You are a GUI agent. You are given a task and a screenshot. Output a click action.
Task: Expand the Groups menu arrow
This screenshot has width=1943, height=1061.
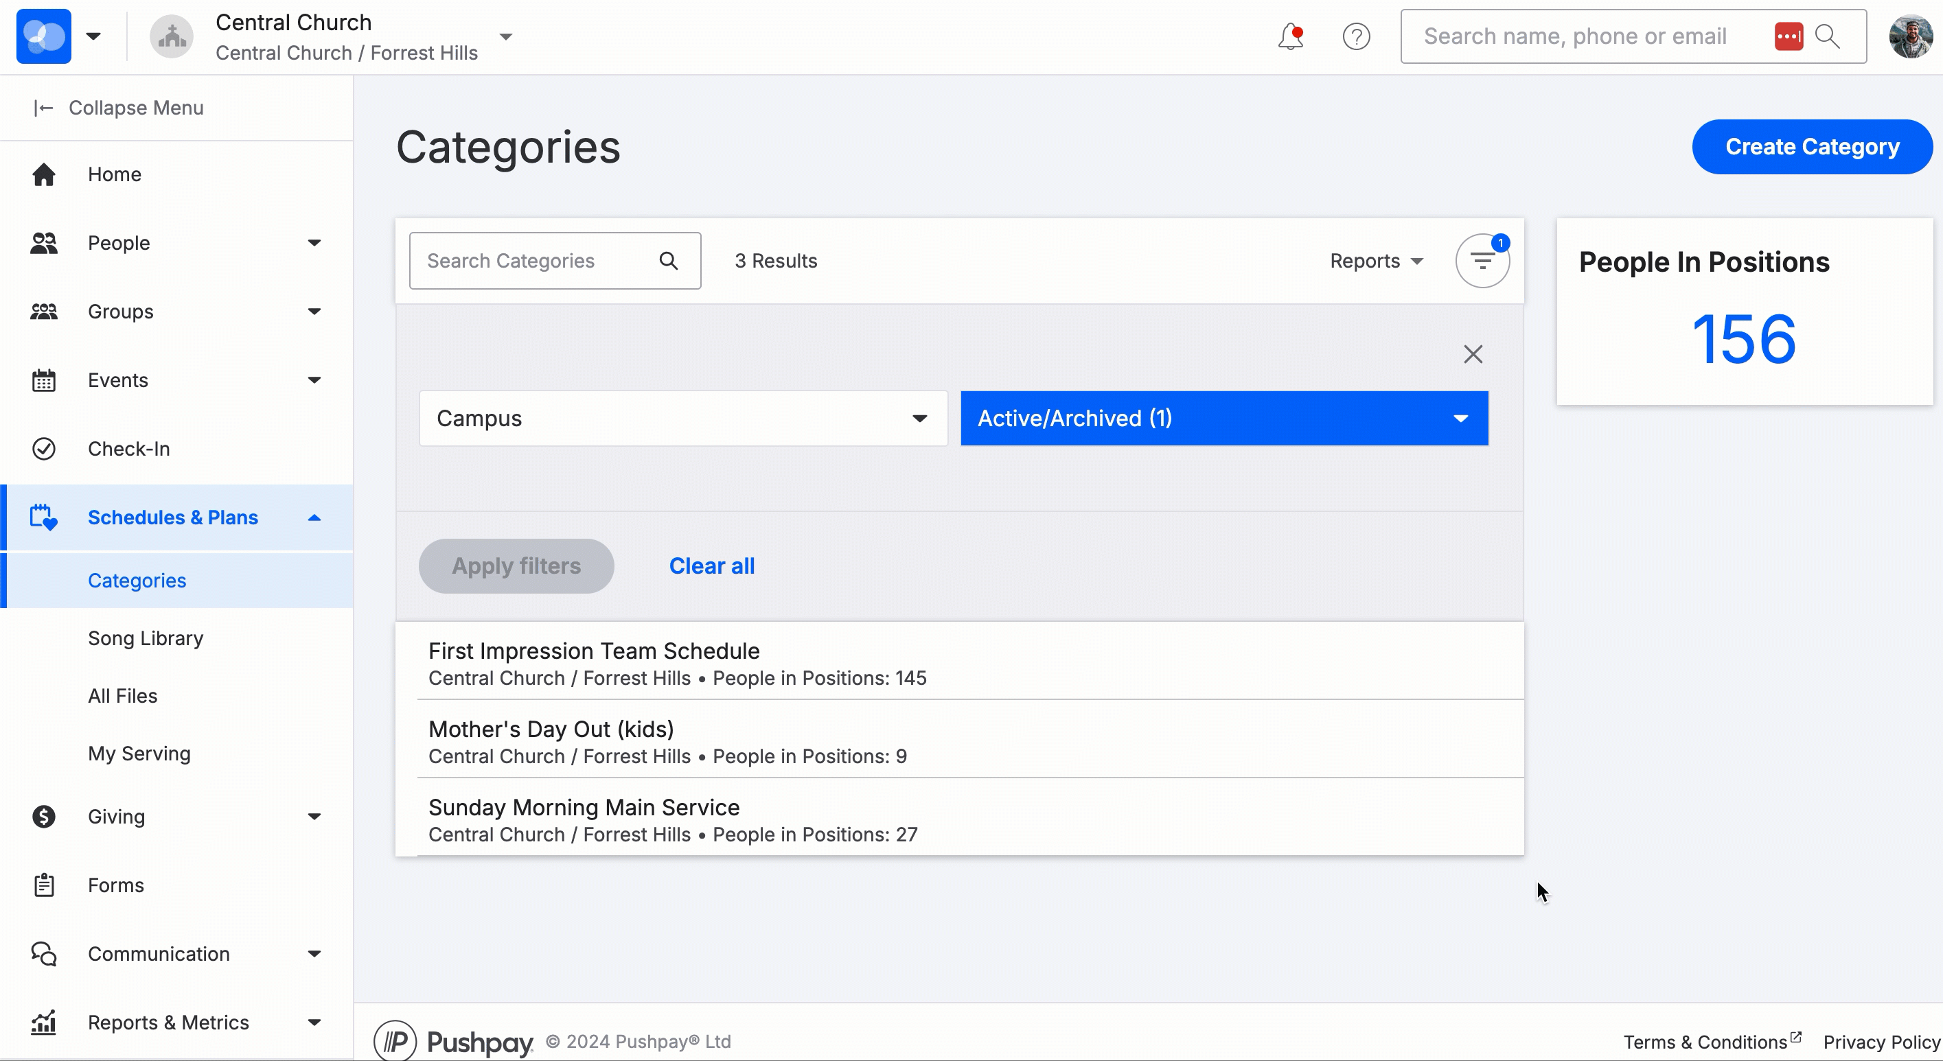coord(314,312)
